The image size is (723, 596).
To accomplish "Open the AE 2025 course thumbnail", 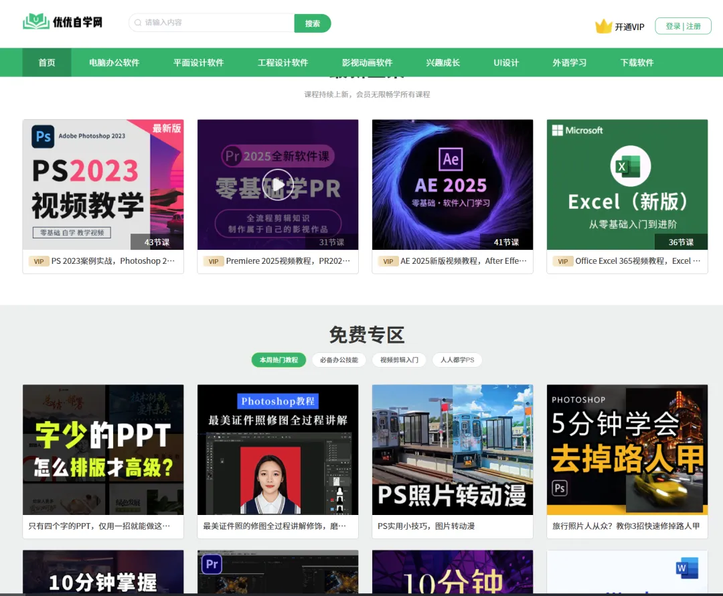I will coord(453,185).
